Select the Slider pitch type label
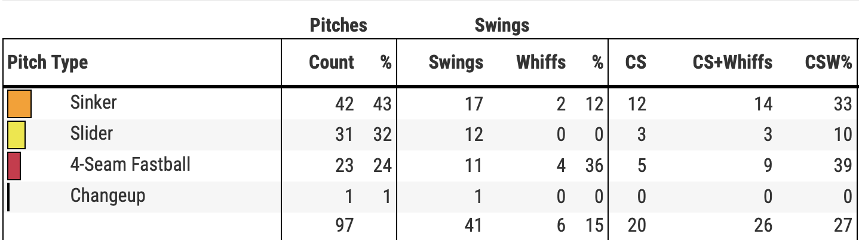The image size is (859, 246). [91, 133]
